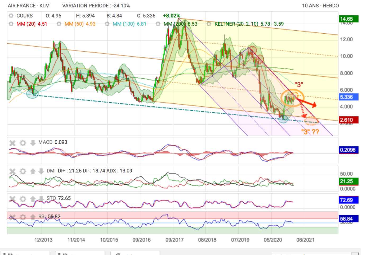
Task: Click the STO 72.65 label
Action: [59, 198]
